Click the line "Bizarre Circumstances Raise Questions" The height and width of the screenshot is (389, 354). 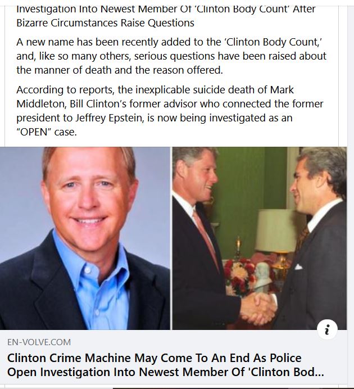click(106, 23)
